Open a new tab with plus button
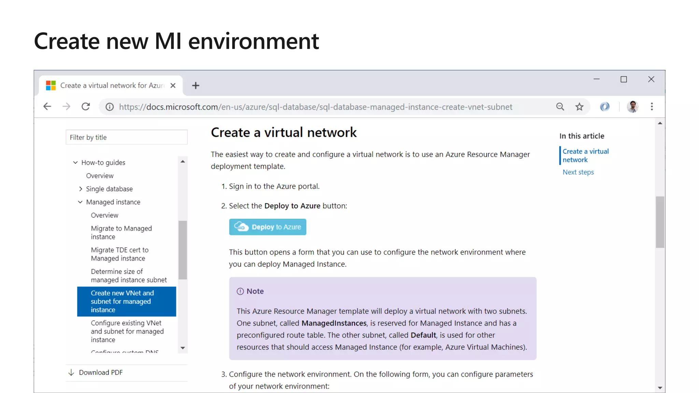This screenshot has width=699, height=393. click(x=196, y=86)
